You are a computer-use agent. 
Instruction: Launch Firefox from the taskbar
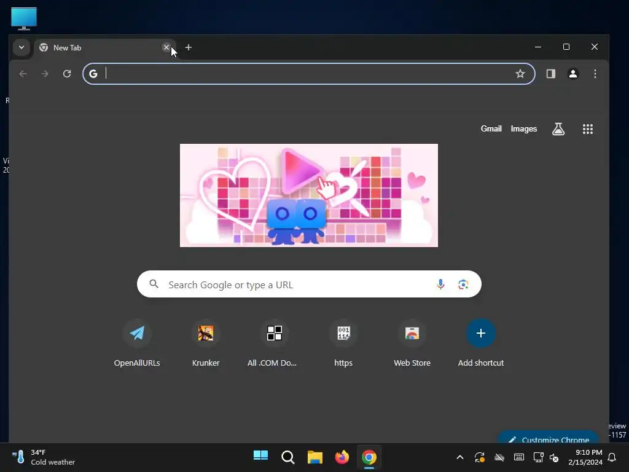pos(342,457)
